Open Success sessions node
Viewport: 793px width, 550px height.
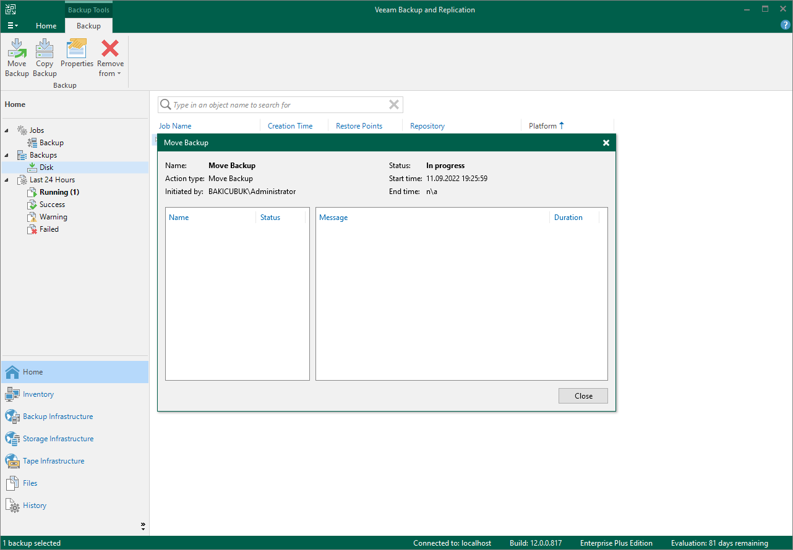[x=52, y=205]
